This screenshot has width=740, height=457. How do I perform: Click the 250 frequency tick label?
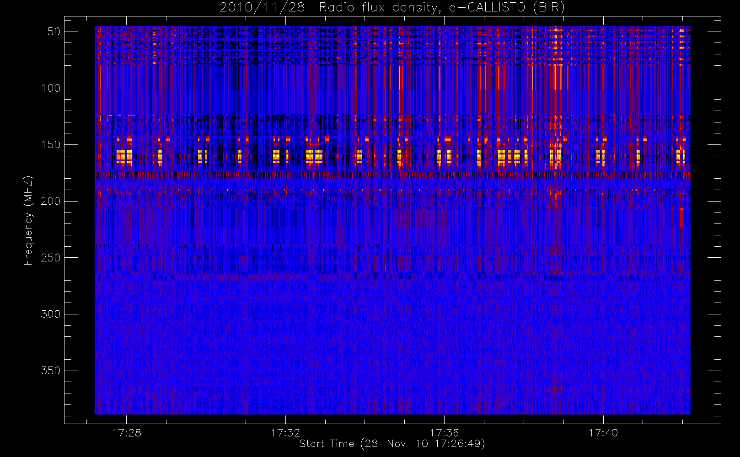click(x=51, y=258)
